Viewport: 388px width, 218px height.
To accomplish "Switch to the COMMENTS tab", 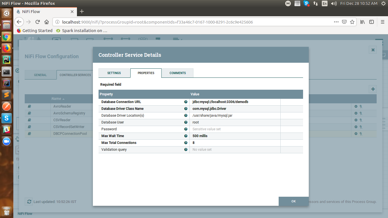I will click(x=177, y=73).
